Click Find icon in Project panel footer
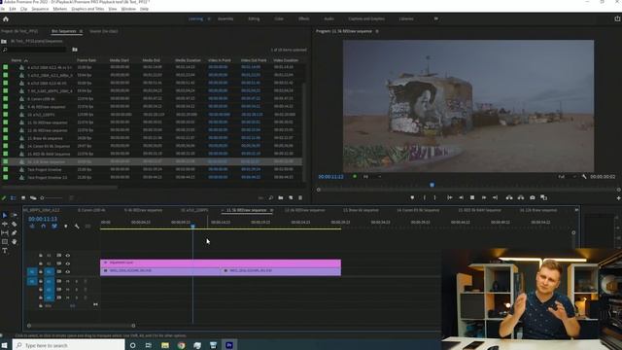 point(271,197)
